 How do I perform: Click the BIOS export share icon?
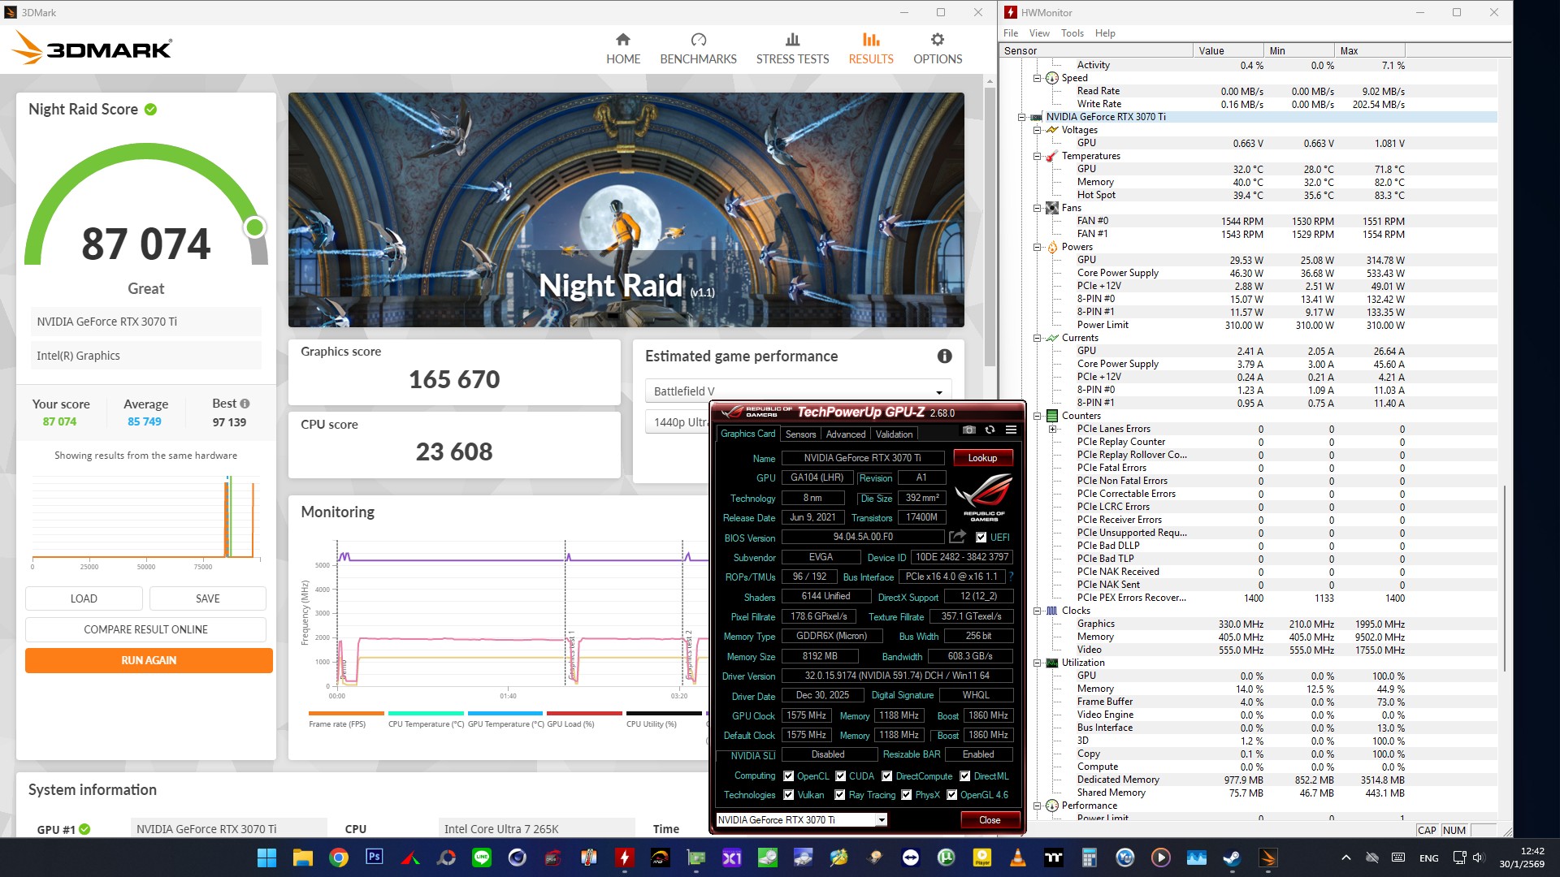pyautogui.click(x=957, y=537)
